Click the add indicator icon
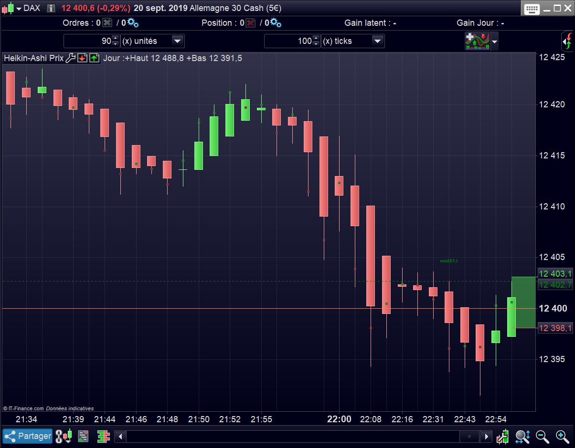 [478, 41]
